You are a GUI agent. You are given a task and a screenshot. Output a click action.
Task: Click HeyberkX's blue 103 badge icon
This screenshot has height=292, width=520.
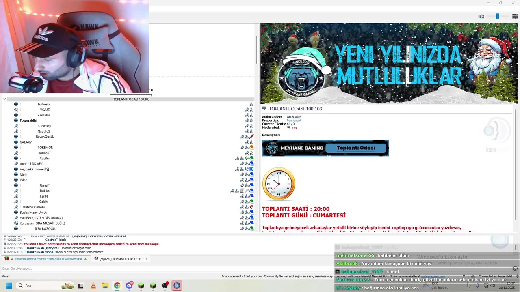coord(251,169)
